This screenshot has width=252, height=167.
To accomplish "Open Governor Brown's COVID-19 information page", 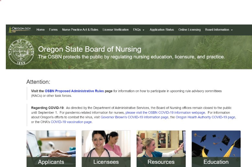I will 135,117.
